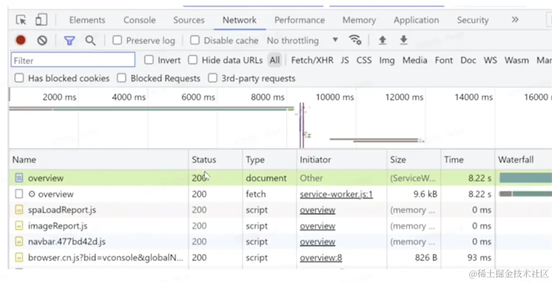The image size is (552, 282).
Task: Export HAR file download arrow
Action: pyautogui.click(x=404, y=40)
